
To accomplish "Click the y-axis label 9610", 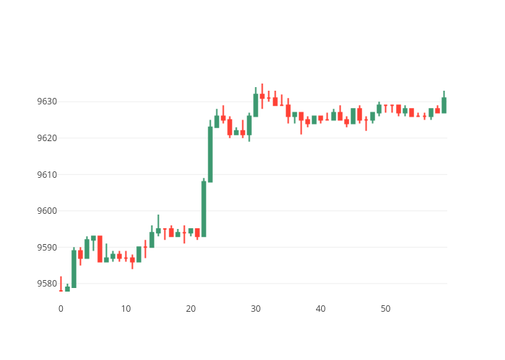I will tap(46, 175).
